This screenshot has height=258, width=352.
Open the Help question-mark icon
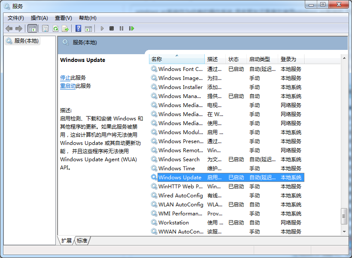pyautogui.click(x=79, y=28)
